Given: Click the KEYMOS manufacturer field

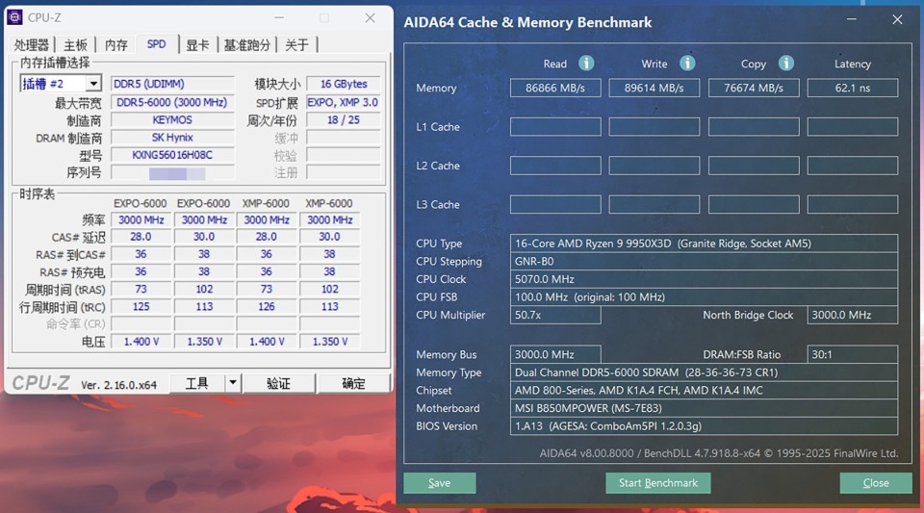Looking at the screenshot, I should tap(172, 119).
